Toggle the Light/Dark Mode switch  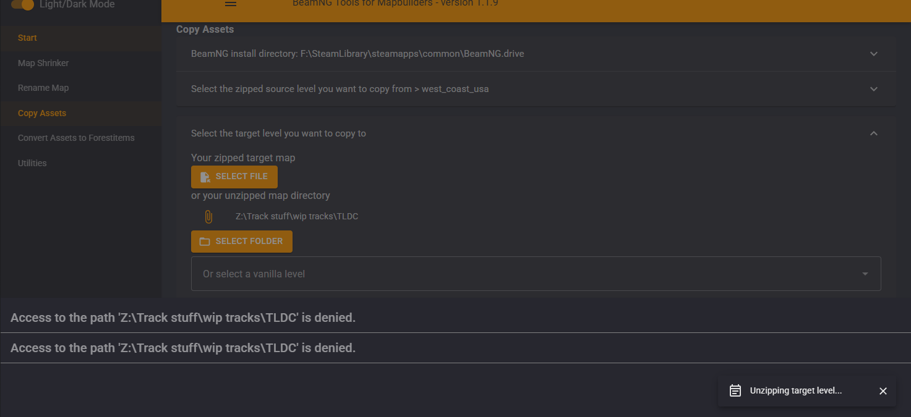23,4
